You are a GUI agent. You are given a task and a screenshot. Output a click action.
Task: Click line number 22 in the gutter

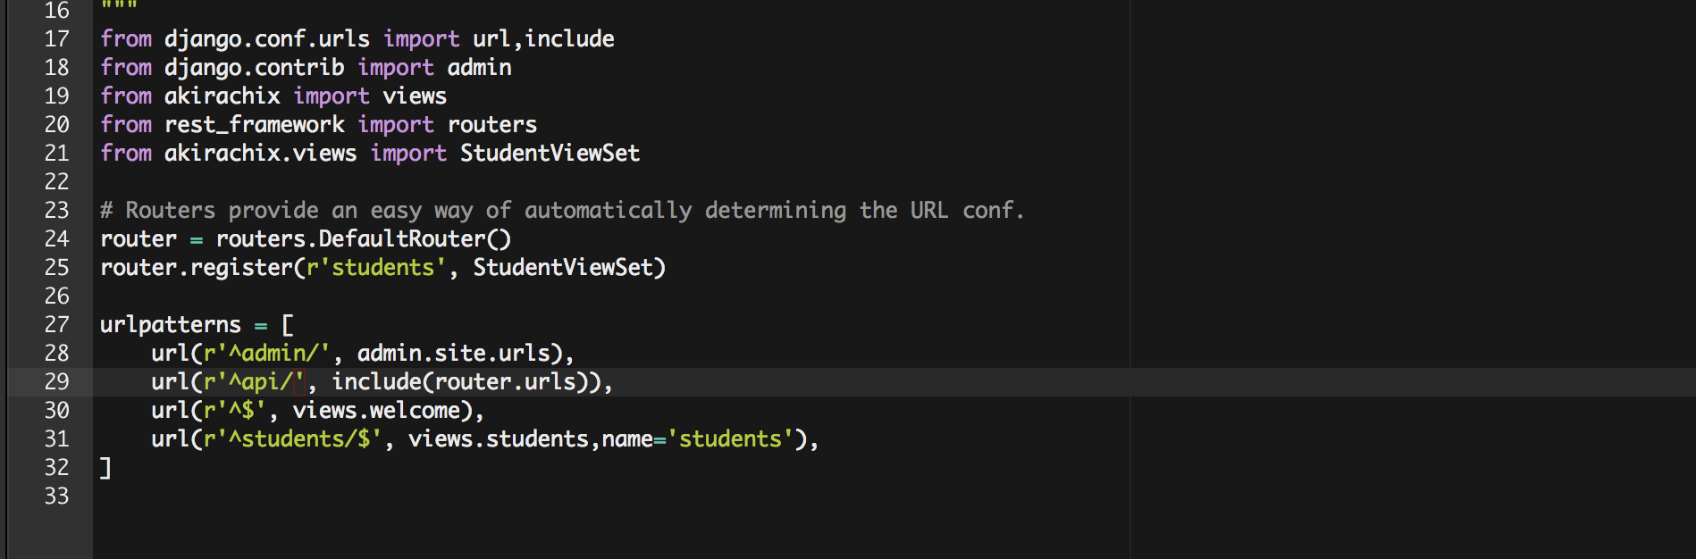[56, 182]
